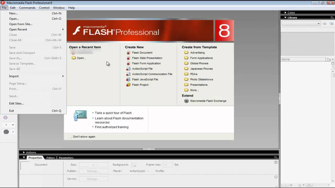Open the Properties panel options menu icon
The height and width of the screenshot is (188, 335).
276,157
